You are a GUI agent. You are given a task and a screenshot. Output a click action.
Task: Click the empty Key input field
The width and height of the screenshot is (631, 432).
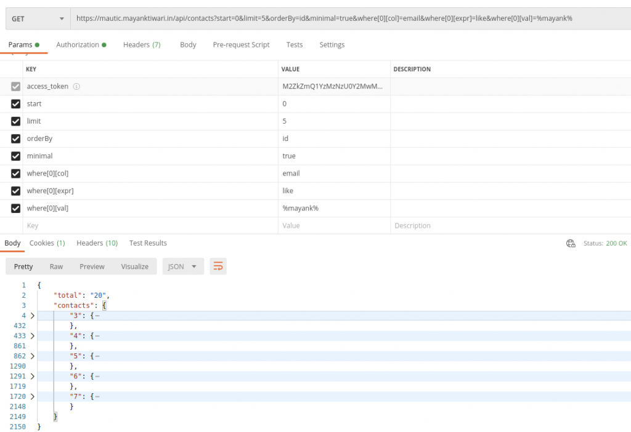(150, 225)
